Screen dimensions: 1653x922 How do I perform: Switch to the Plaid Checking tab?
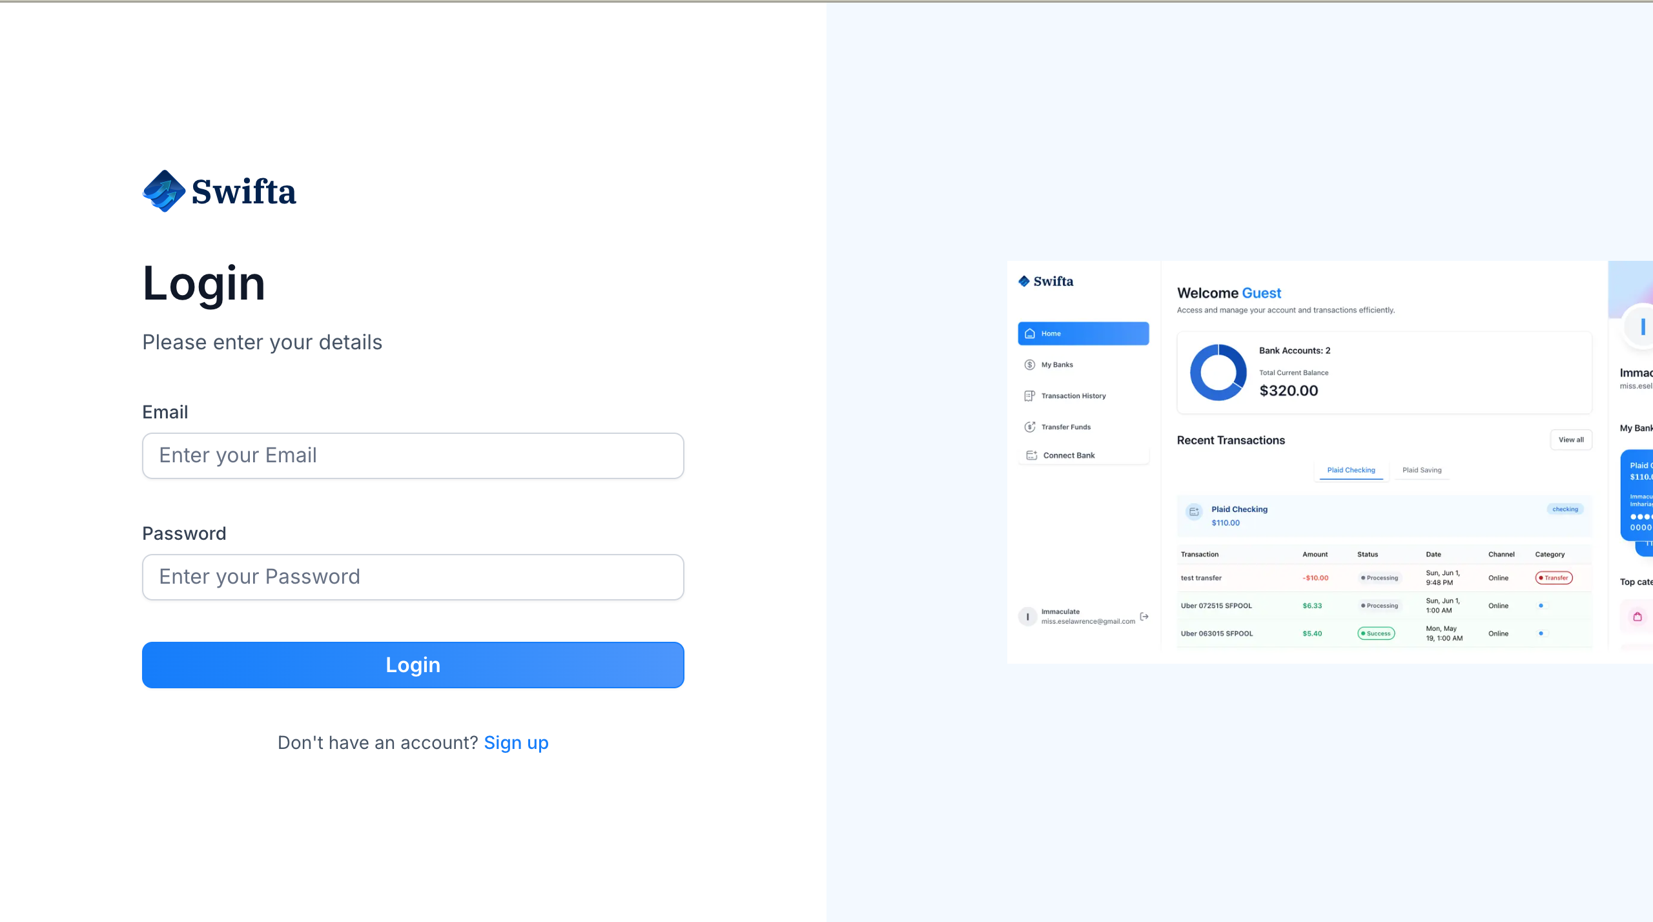[x=1351, y=470]
